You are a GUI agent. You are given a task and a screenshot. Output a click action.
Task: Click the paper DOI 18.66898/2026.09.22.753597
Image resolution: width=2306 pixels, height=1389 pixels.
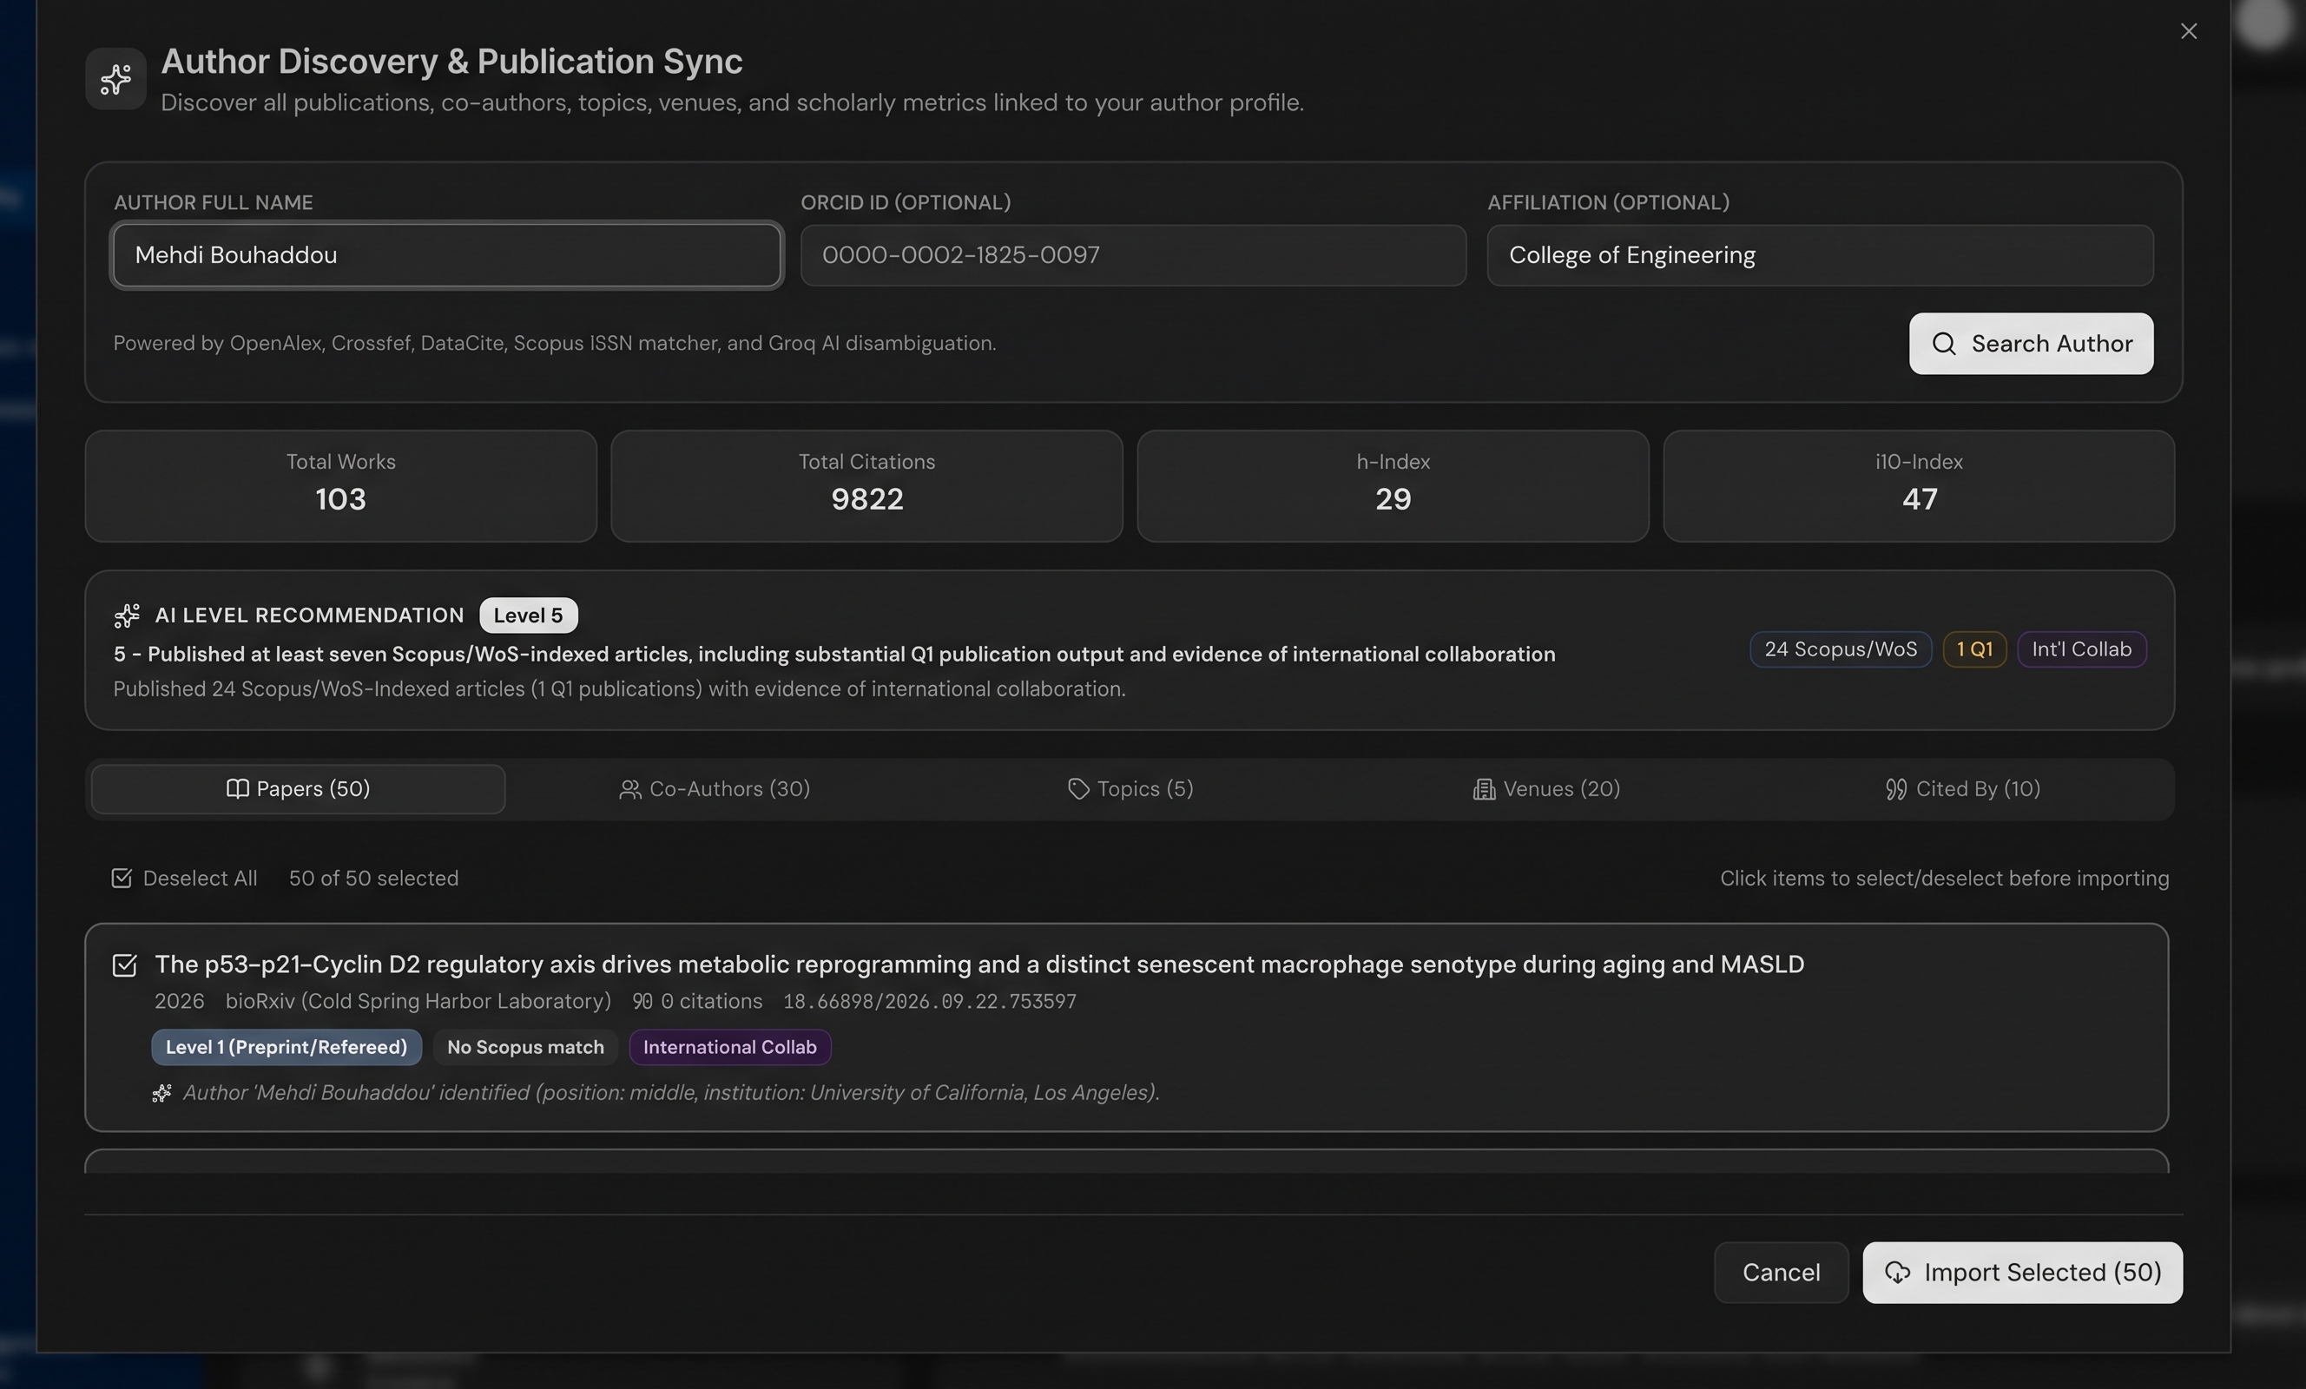tap(929, 1002)
